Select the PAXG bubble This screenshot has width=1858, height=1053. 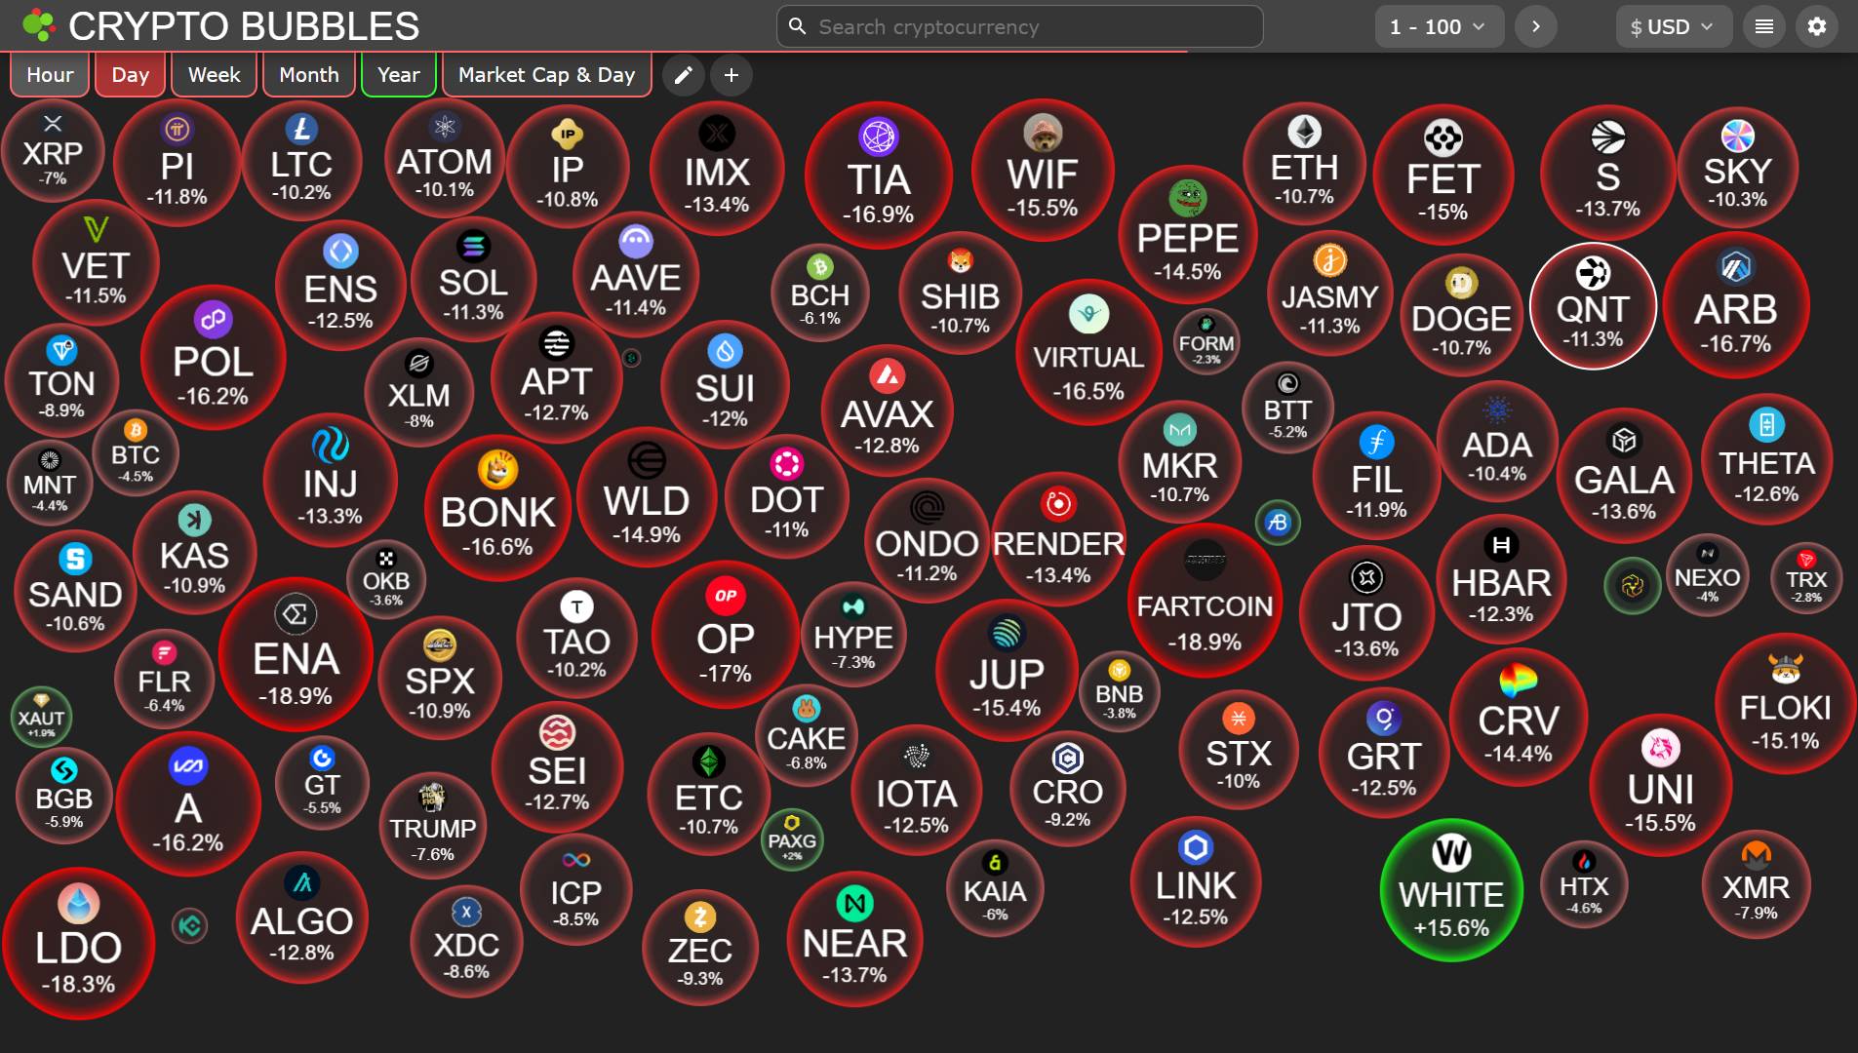[x=792, y=840]
